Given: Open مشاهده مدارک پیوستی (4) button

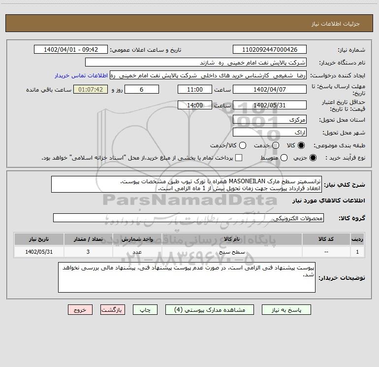Looking at the screenshot, I should click(x=210, y=310).
